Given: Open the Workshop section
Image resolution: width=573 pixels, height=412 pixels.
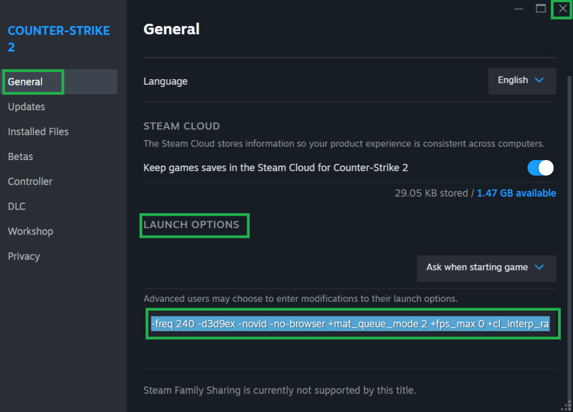Looking at the screenshot, I should pos(30,231).
